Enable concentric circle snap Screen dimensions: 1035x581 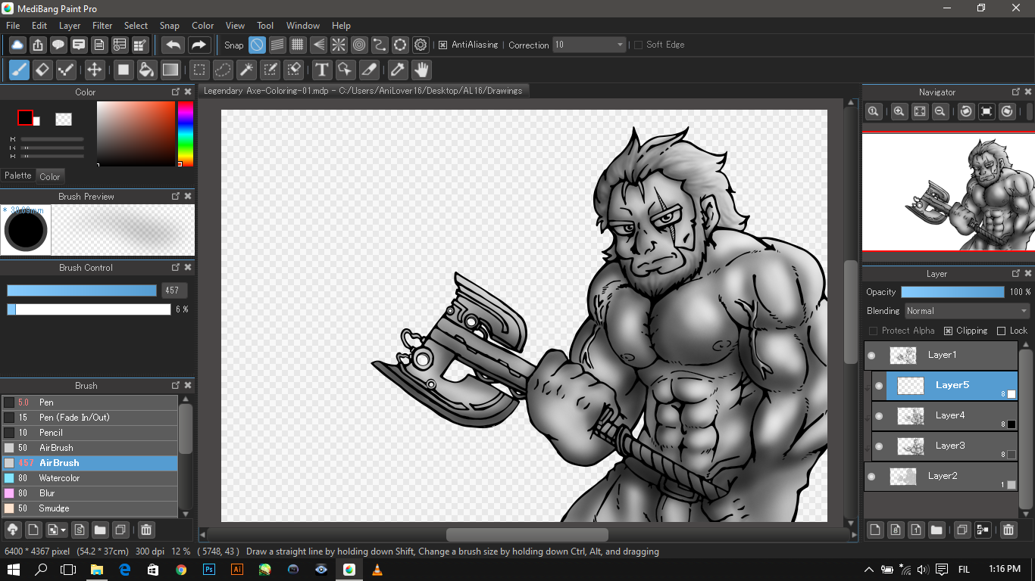click(x=359, y=45)
